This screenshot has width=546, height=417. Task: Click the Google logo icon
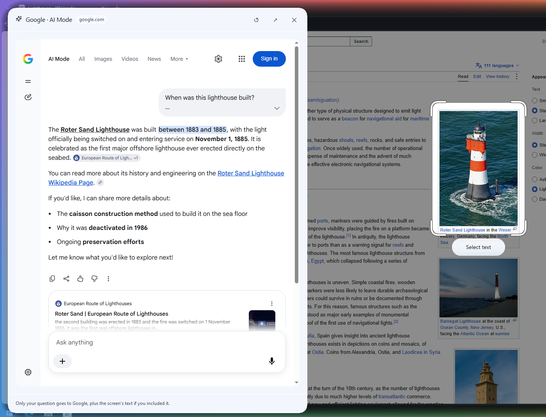coord(28,59)
